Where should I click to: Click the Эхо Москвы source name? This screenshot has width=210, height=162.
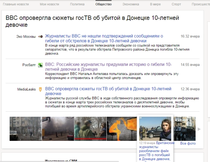point(26,36)
